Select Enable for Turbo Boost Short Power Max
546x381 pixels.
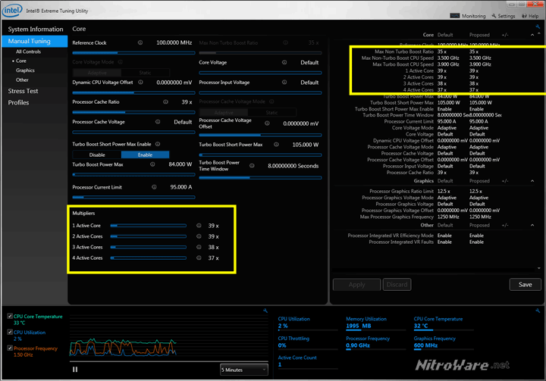click(145, 155)
